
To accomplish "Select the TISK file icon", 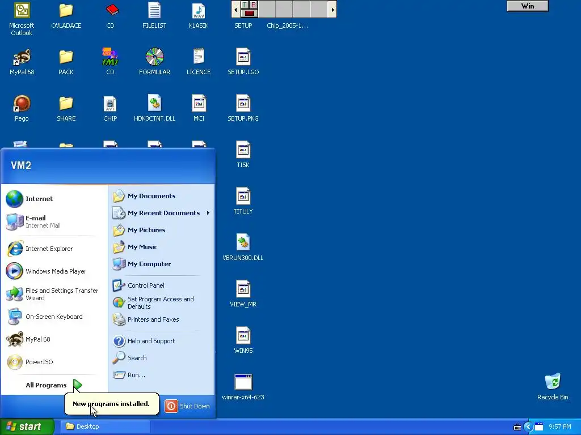I will coord(243,155).
